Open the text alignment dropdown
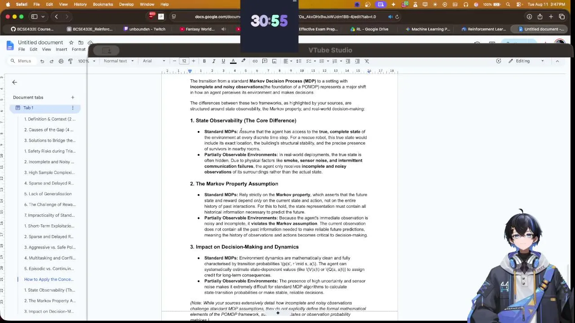The image size is (575, 323). coord(287,61)
